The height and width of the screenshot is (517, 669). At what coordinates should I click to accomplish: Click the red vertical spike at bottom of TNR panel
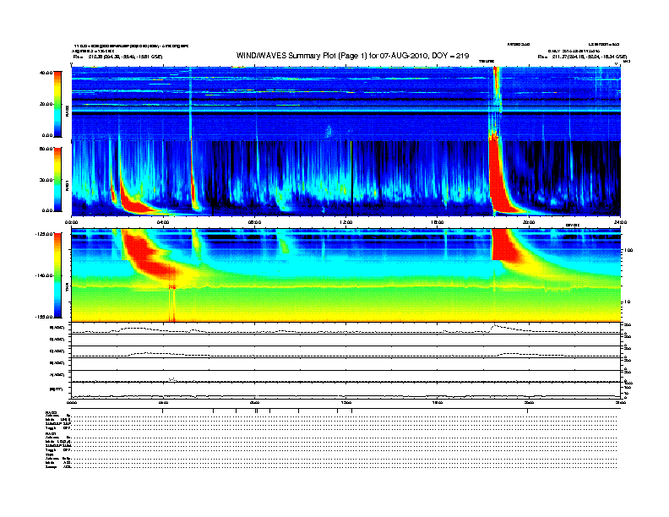coord(172,304)
